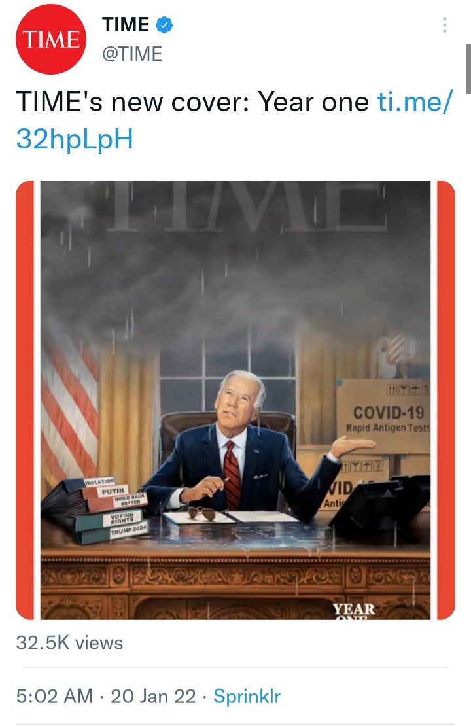Click the tweet text 'TIME's new cover'

tap(133, 101)
